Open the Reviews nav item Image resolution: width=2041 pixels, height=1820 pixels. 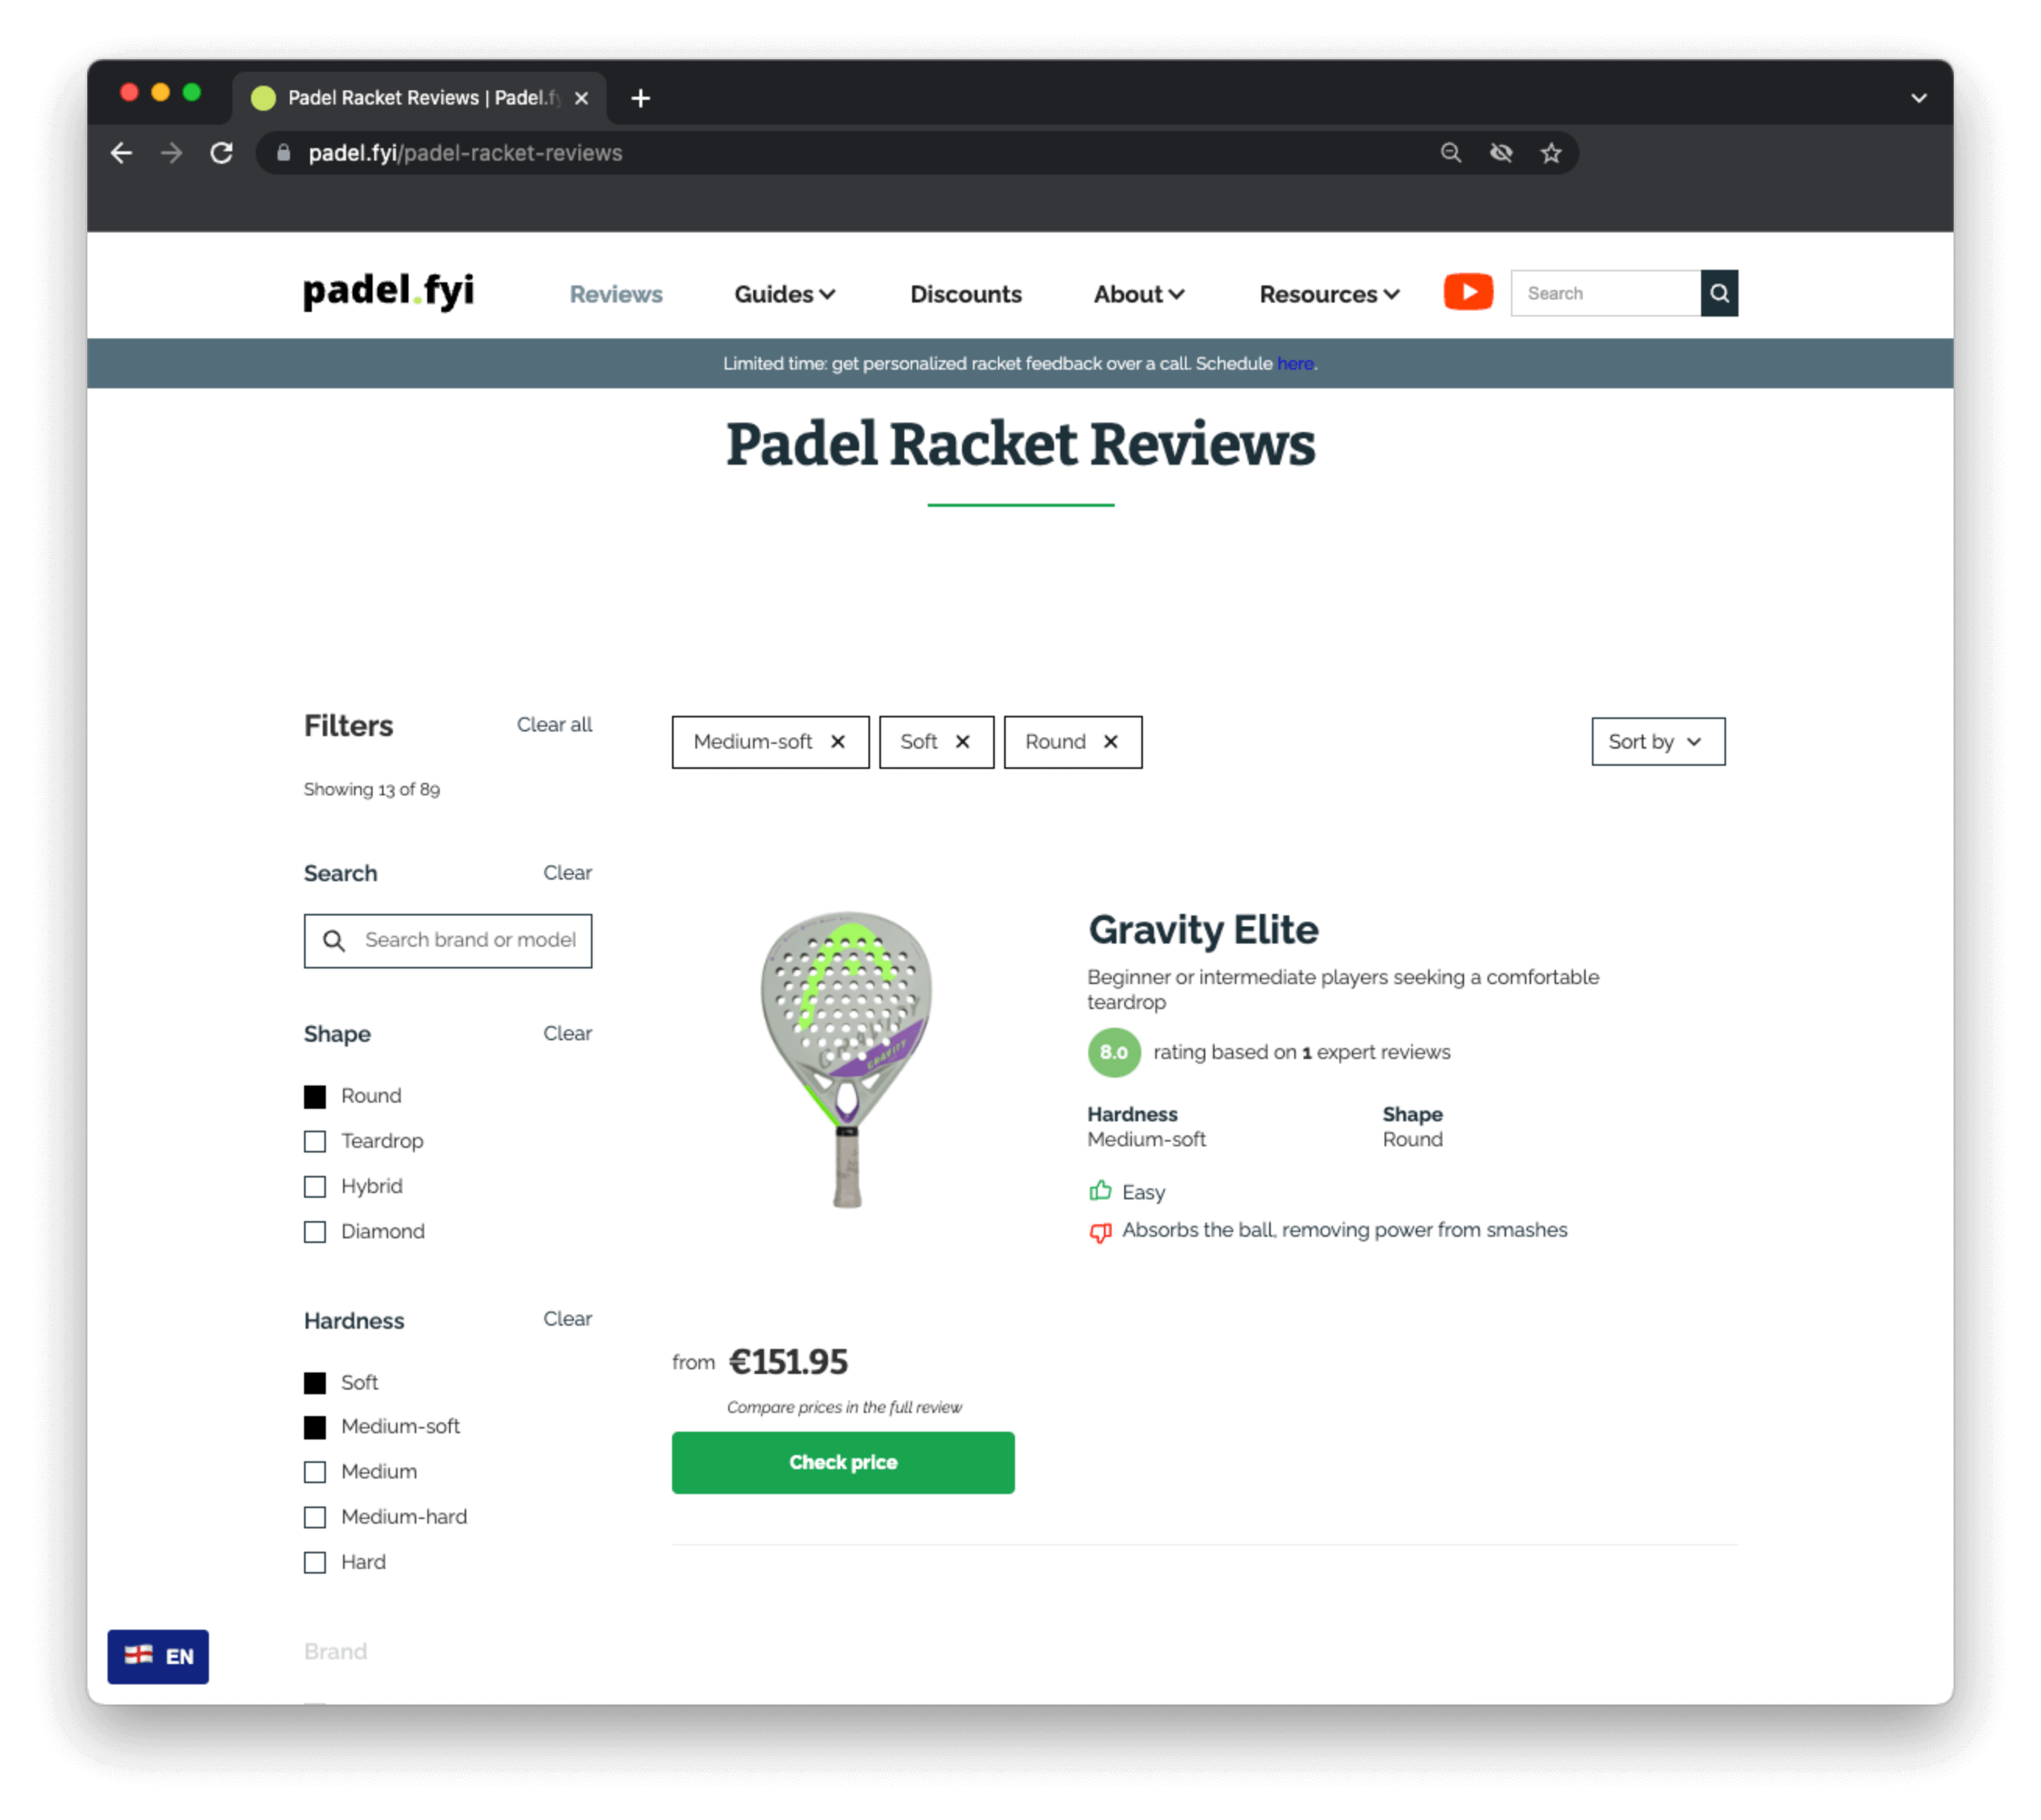616,294
